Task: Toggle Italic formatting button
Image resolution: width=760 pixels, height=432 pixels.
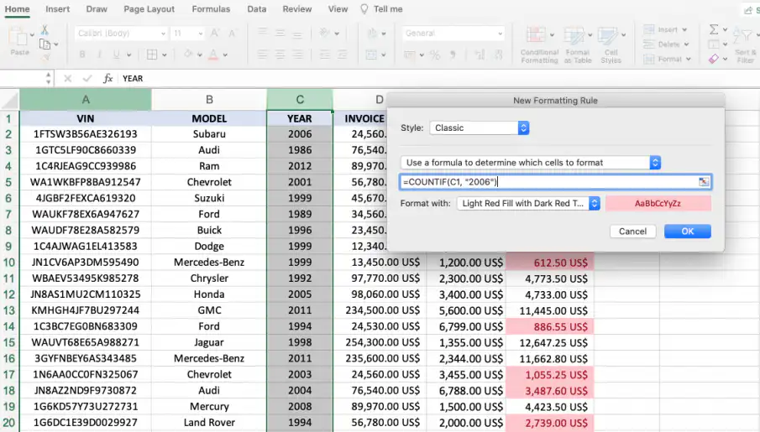Action: click(99, 55)
